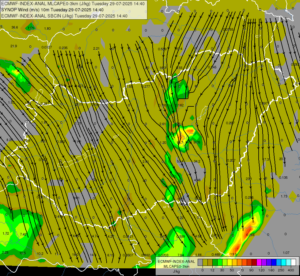Click the map value '13.5'
The image size is (300, 276).
[234, 254]
